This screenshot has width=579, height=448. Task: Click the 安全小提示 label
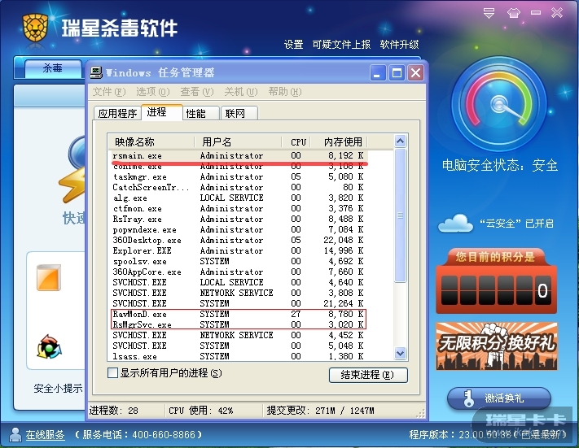click(58, 389)
